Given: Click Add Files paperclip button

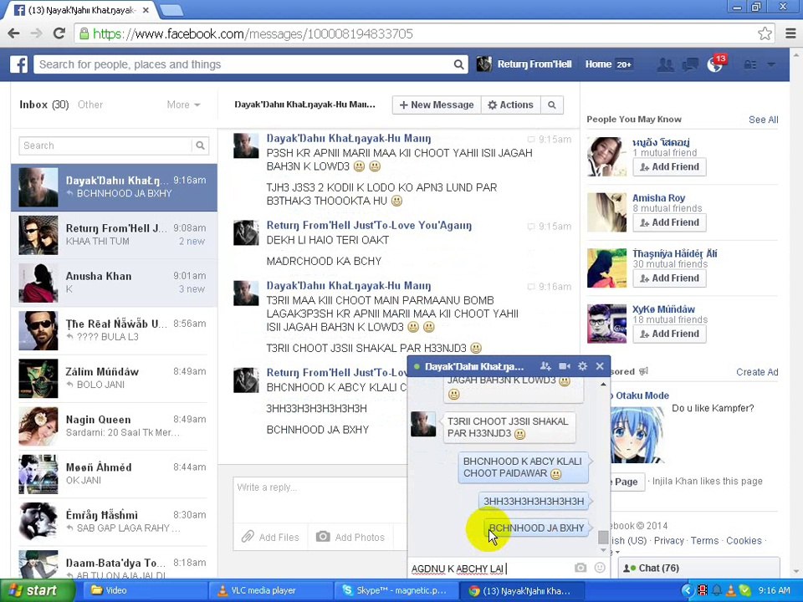Looking at the screenshot, I should pyautogui.click(x=270, y=537).
